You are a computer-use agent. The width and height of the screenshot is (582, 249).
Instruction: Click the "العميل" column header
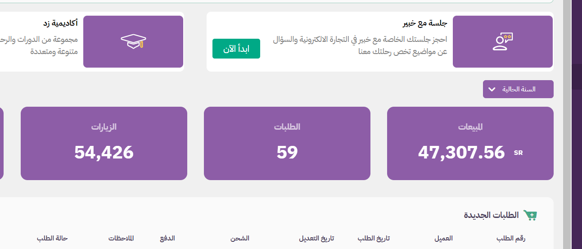tap(443, 238)
